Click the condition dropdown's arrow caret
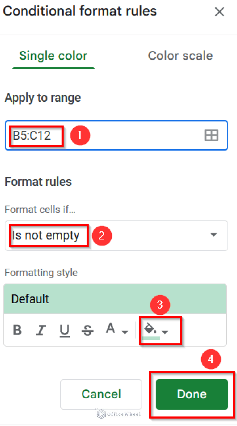 tap(213, 235)
